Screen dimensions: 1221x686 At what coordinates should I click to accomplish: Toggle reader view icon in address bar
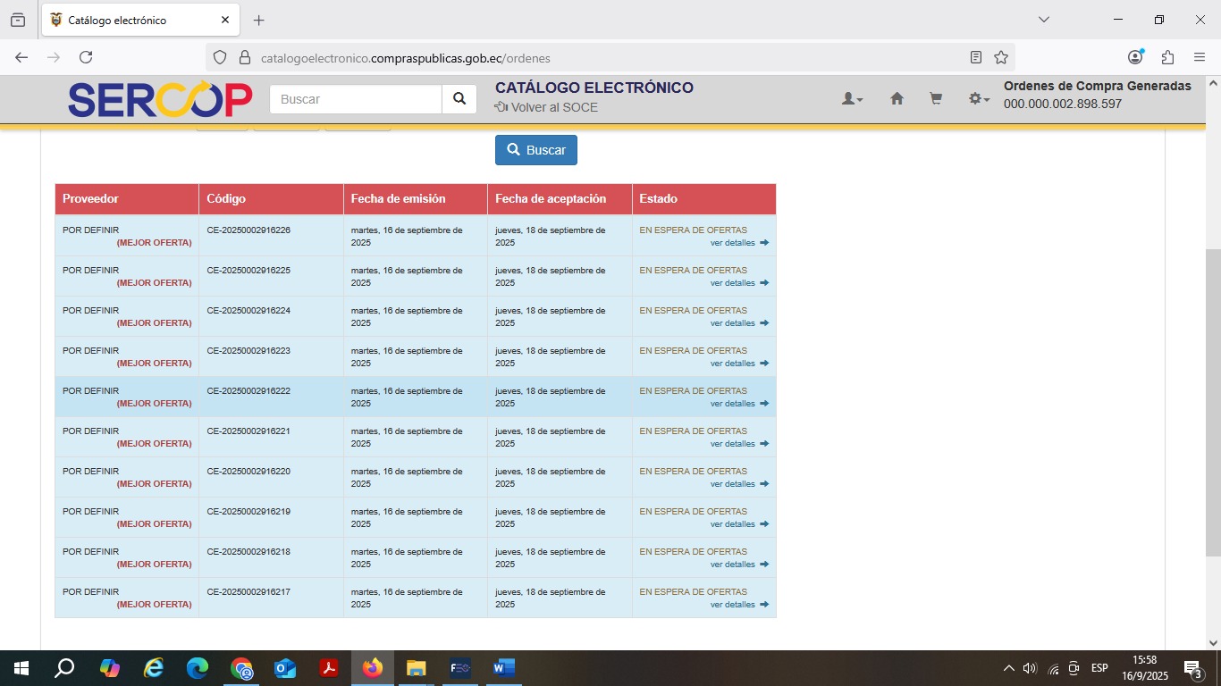[976, 58]
